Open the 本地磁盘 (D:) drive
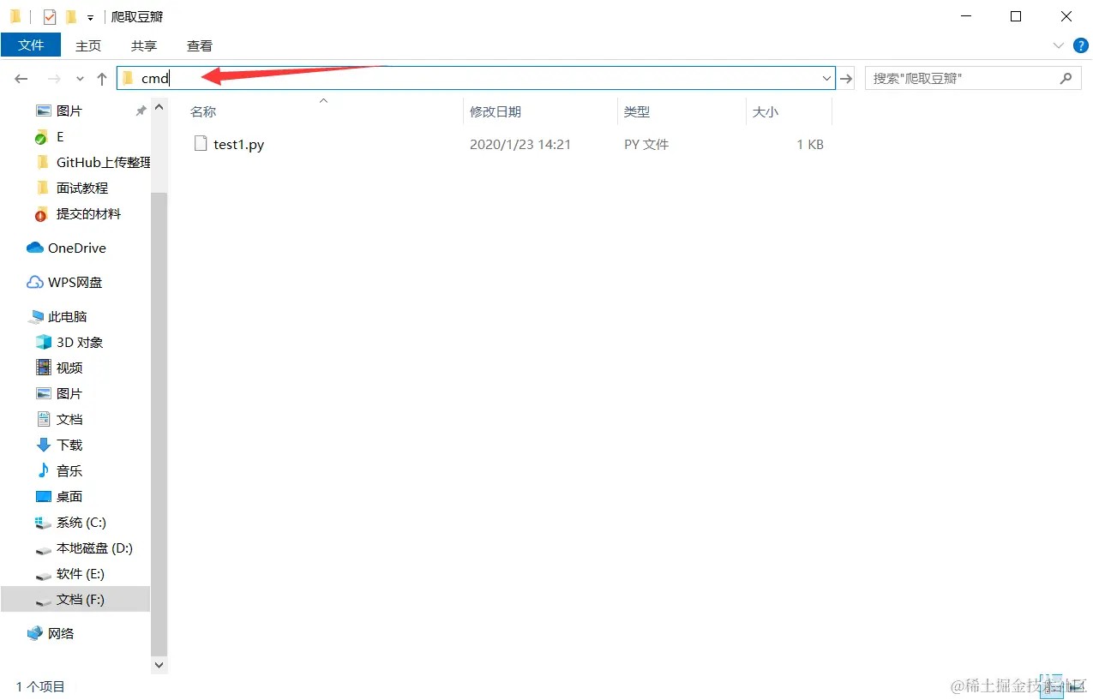 tap(94, 548)
